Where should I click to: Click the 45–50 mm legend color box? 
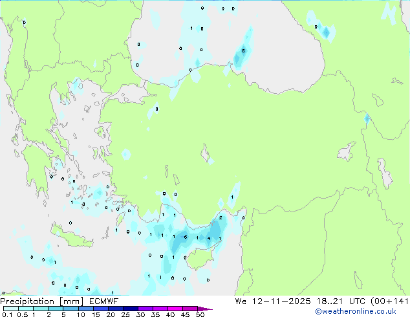(190, 309)
